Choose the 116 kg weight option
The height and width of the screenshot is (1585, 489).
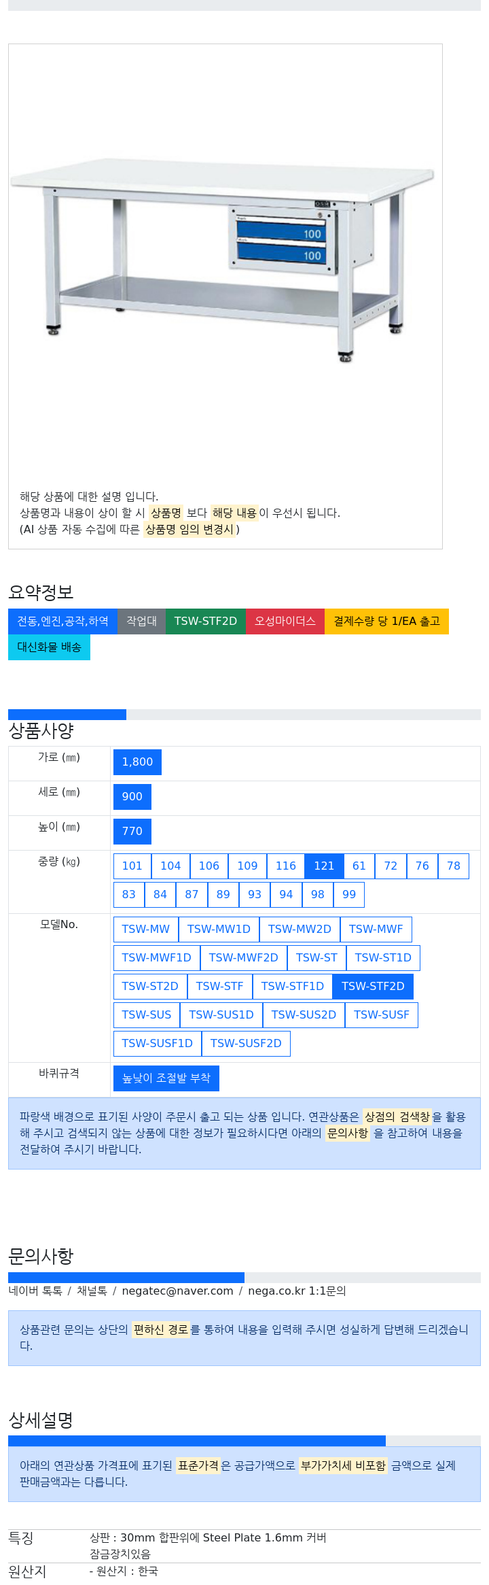(286, 866)
